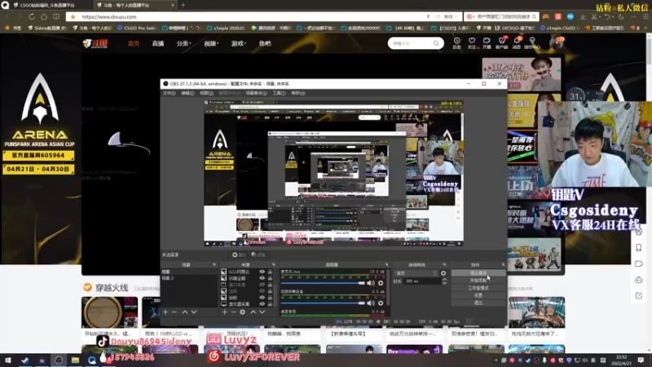This screenshot has width=652, height=367.
Task: Toggle lock on first OBS source
Action: pyautogui.click(x=270, y=272)
